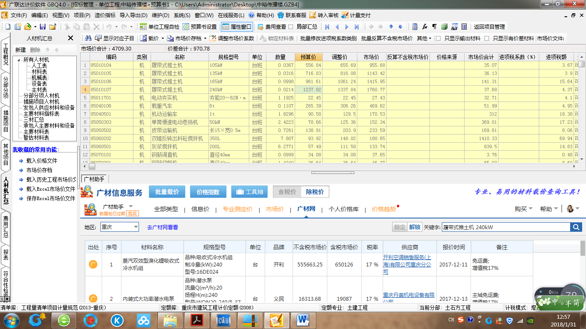The image size is (586, 329).
Task: Open the 地区 重庆 region dropdown
Action: [119, 227]
